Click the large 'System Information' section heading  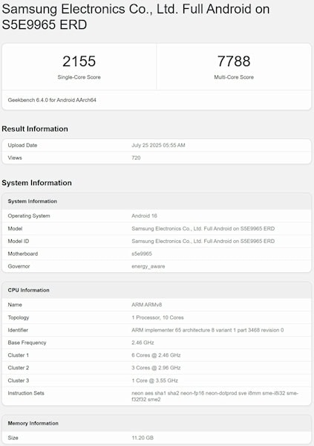coord(36,183)
